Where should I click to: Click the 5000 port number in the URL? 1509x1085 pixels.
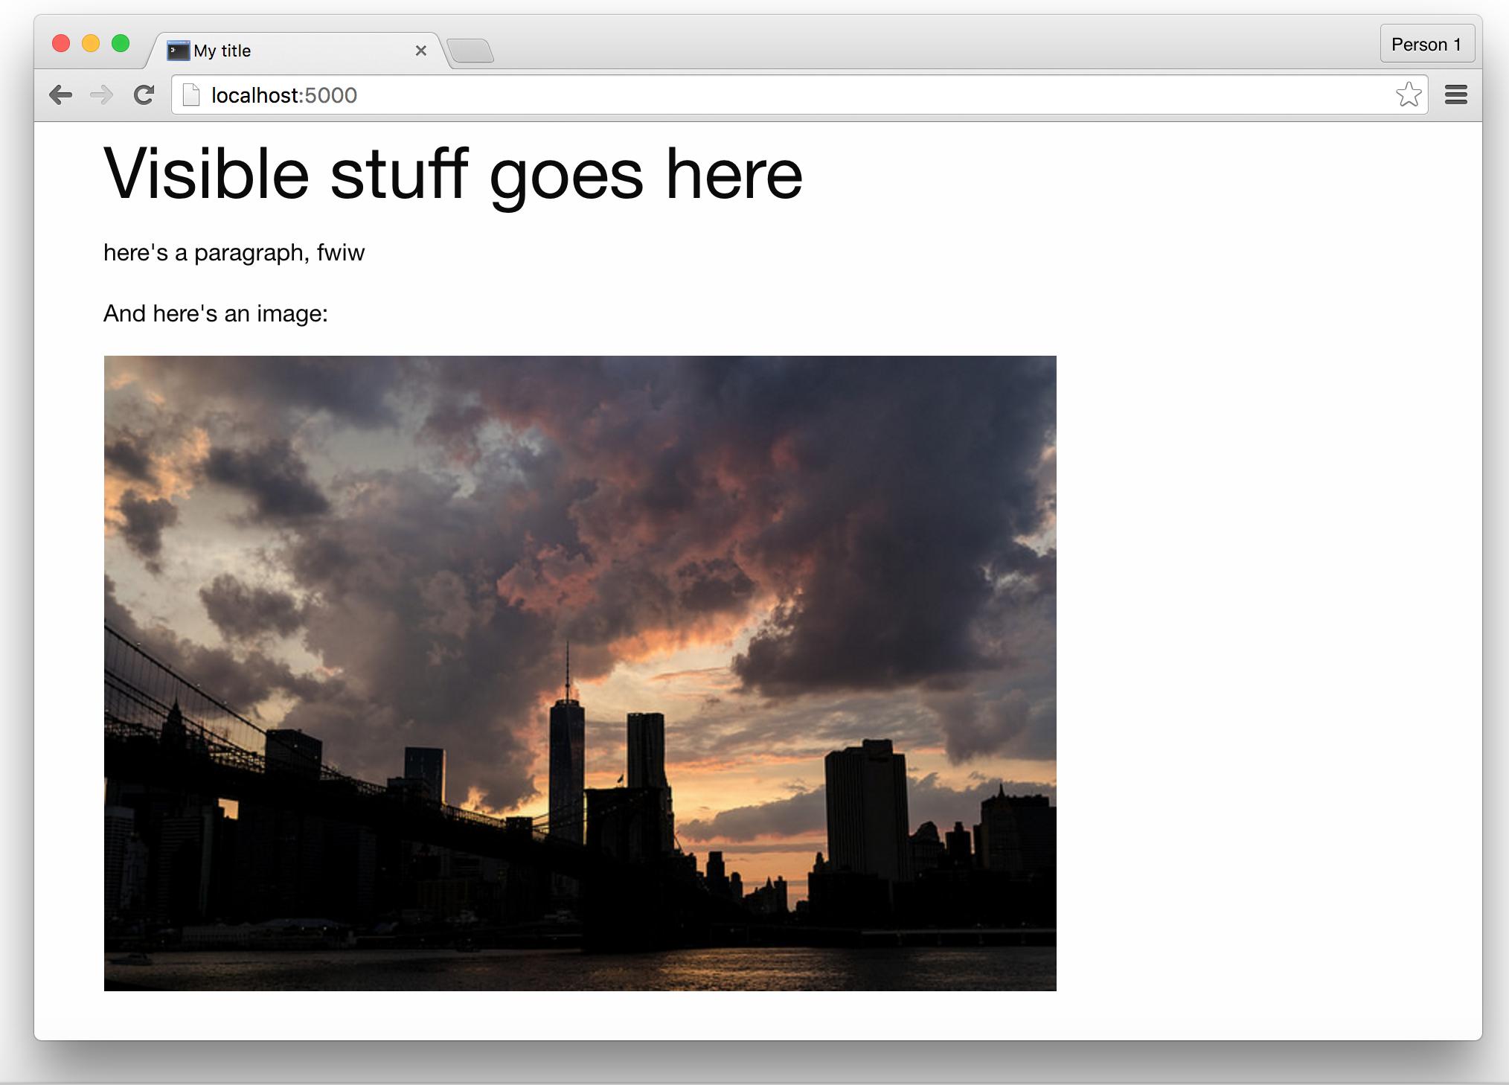[x=331, y=95]
